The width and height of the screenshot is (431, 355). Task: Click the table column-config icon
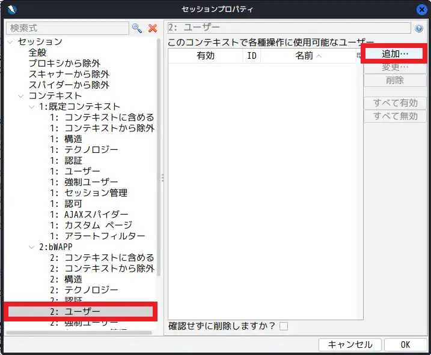point(358,56)
